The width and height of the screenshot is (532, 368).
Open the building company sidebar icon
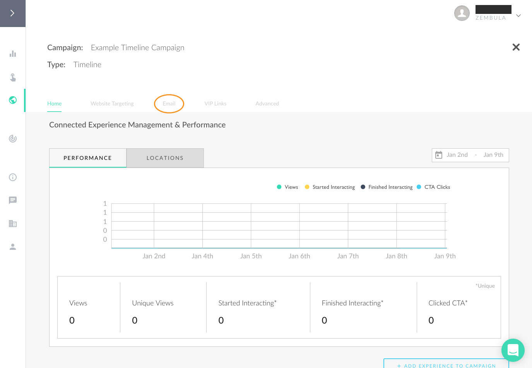tap(13, 224)
